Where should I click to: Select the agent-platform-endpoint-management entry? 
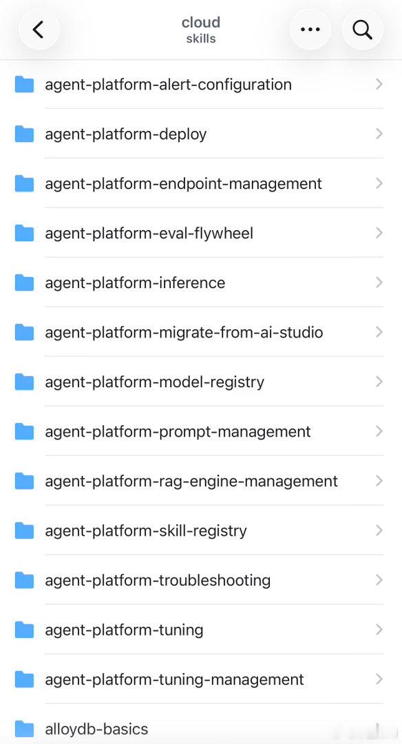[x=201, y=184]
